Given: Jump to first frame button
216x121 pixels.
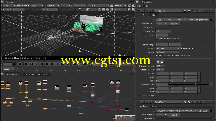Looking at the screenshot, I should point(26,64).
